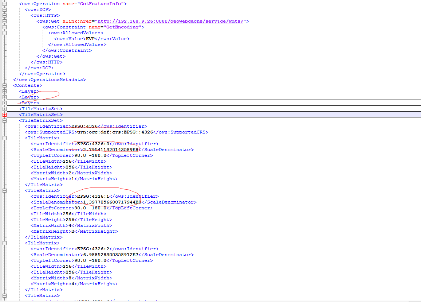This screenshot has height=302, width=421.
Task: Click the ScaleDenominator value 2.795411320143589E8
Action: (111, 150)
